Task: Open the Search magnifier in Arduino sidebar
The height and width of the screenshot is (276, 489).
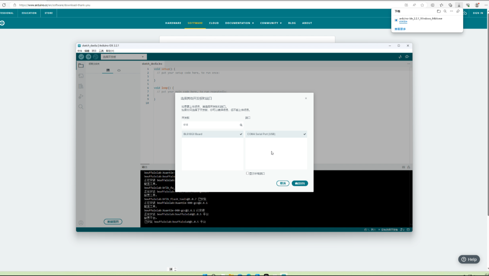Action: click(81, 107)
